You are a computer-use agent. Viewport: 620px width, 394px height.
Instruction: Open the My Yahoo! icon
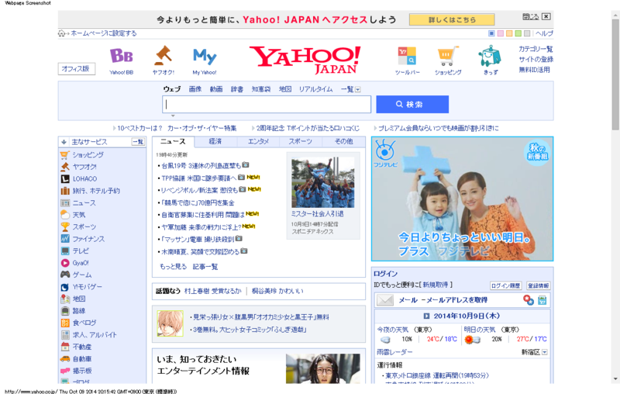coord(205,56)
